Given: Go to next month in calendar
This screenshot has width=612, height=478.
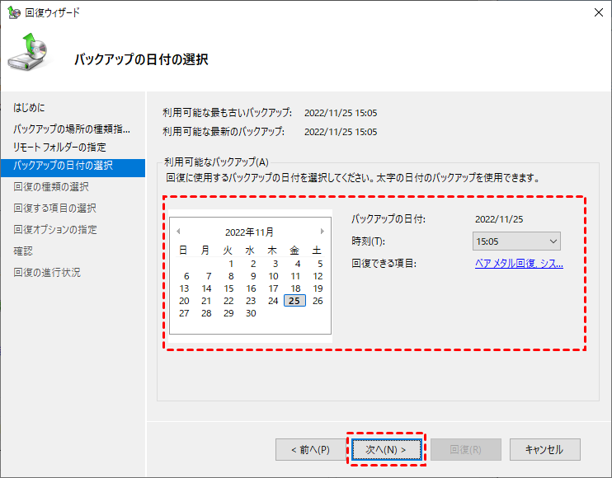Looking at the screenshot, I should click(x=322, y=232).
